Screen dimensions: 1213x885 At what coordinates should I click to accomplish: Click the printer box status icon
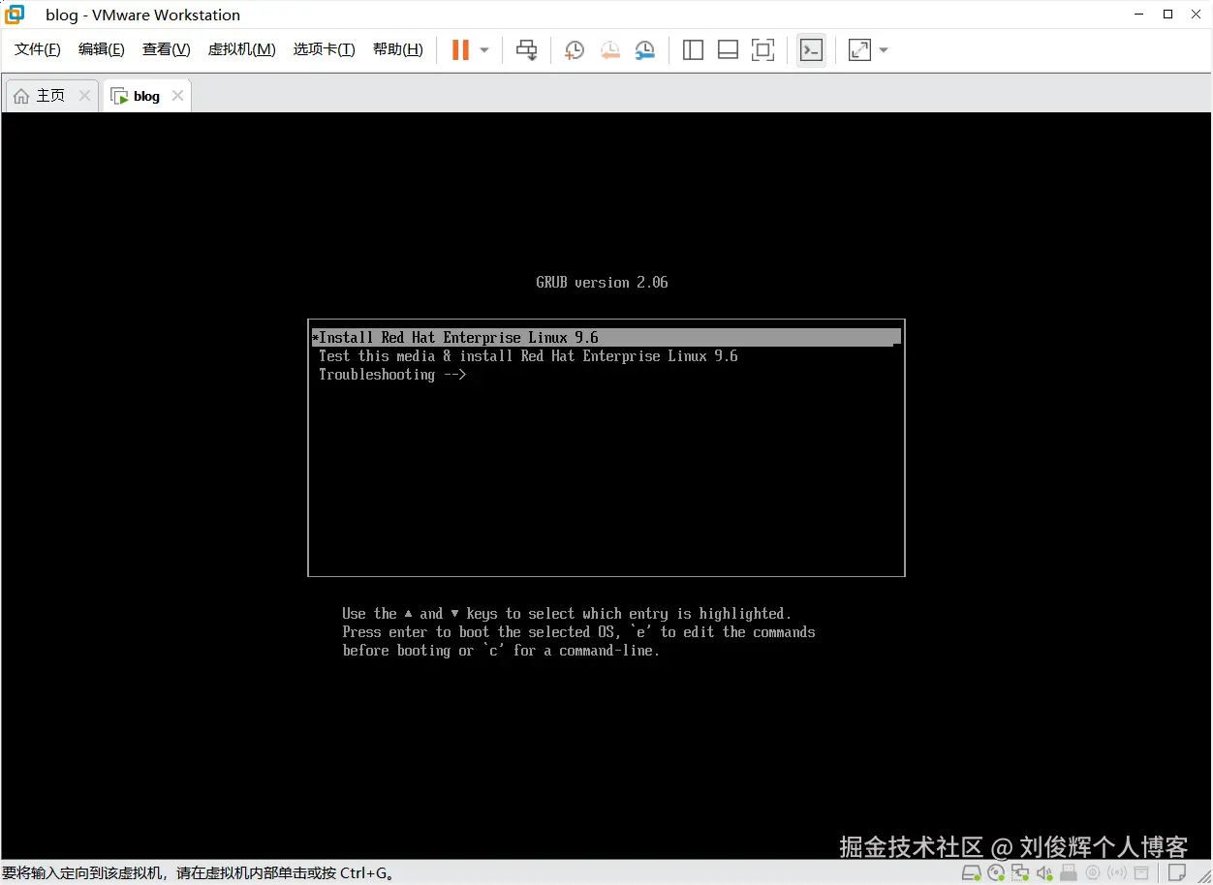click(x=1141, y=873)
